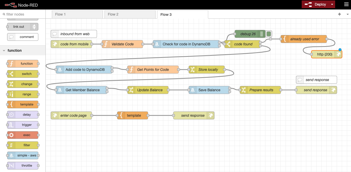The image size is (351, 172).
Task: Open the flow list dropdown arrow
Action: pos(347,14)
